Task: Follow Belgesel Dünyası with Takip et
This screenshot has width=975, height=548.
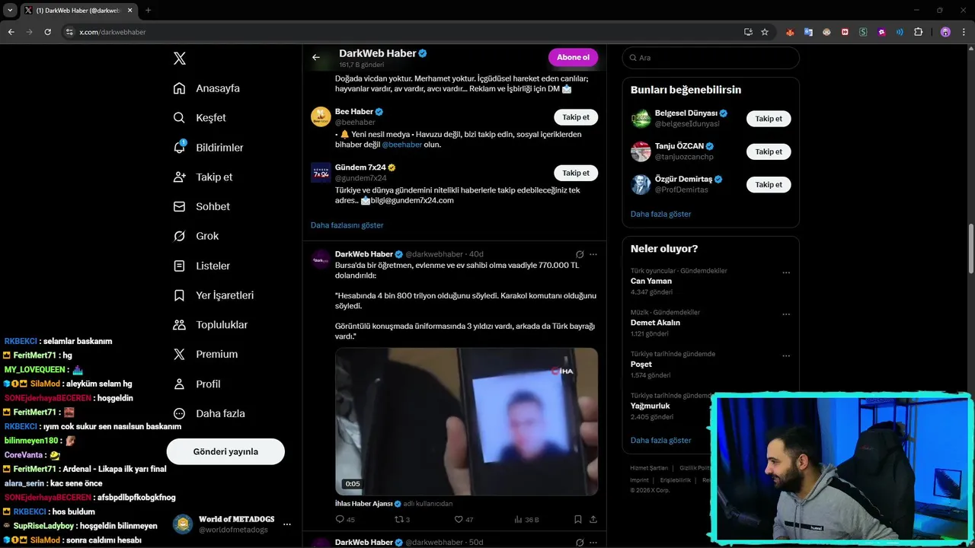Action: click(769, 119)
